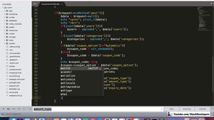
Task: Click the artisan file icon
Action: (7, 66)
